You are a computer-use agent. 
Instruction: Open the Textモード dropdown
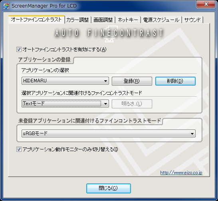[x=65, y=103]
